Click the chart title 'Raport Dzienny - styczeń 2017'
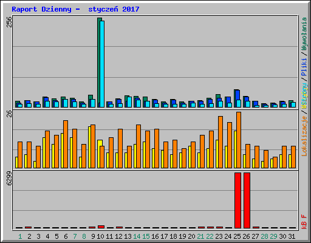The image size is (311, 243). (75, 9)
